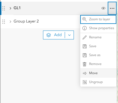Screen dimensions: 118x103
Task: Toggle visibility eye for GL1 layer
Action: [103, 8]
